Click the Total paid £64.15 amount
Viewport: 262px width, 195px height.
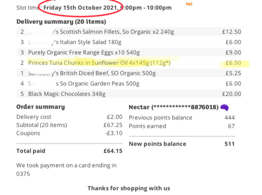pyautogui.click(x=113, y=151)
